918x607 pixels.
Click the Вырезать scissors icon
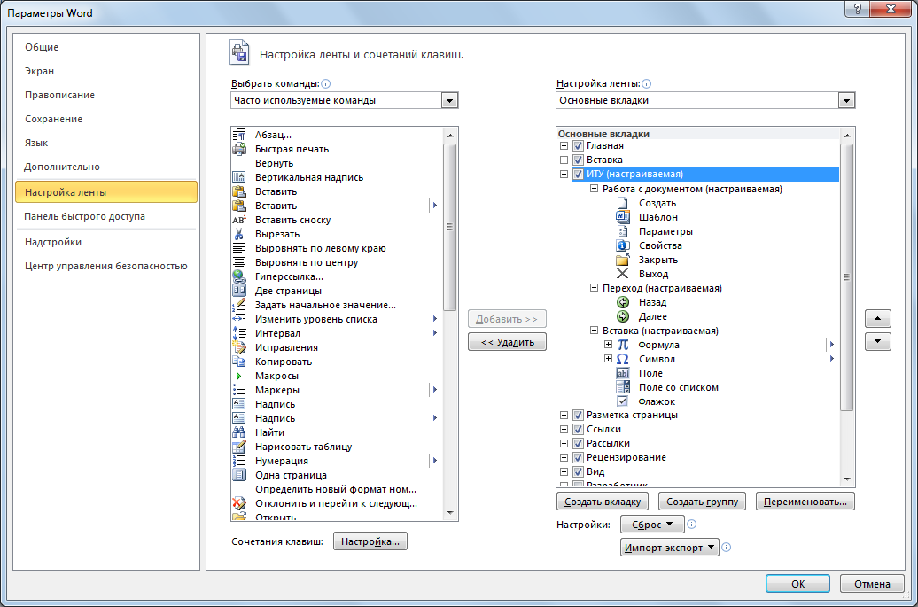(x=239, y=234)
